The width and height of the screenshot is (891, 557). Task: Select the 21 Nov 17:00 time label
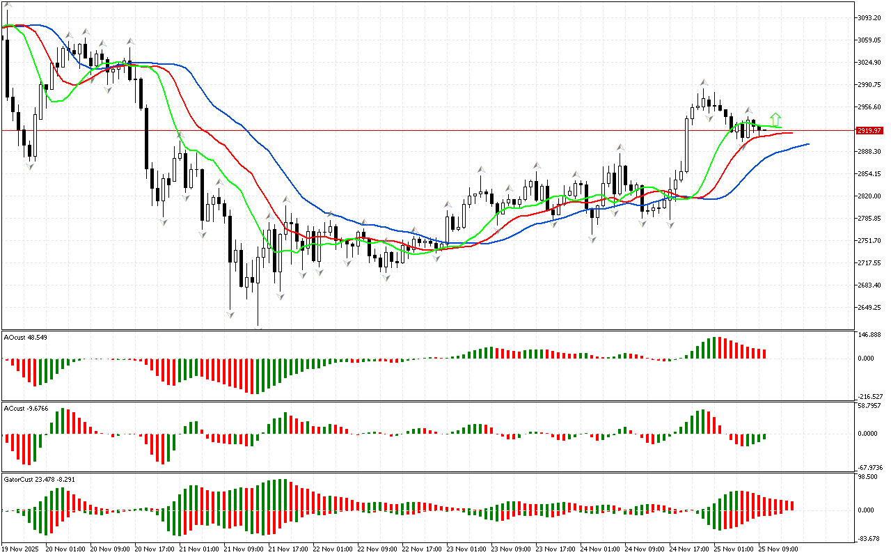tap(289, 549)
